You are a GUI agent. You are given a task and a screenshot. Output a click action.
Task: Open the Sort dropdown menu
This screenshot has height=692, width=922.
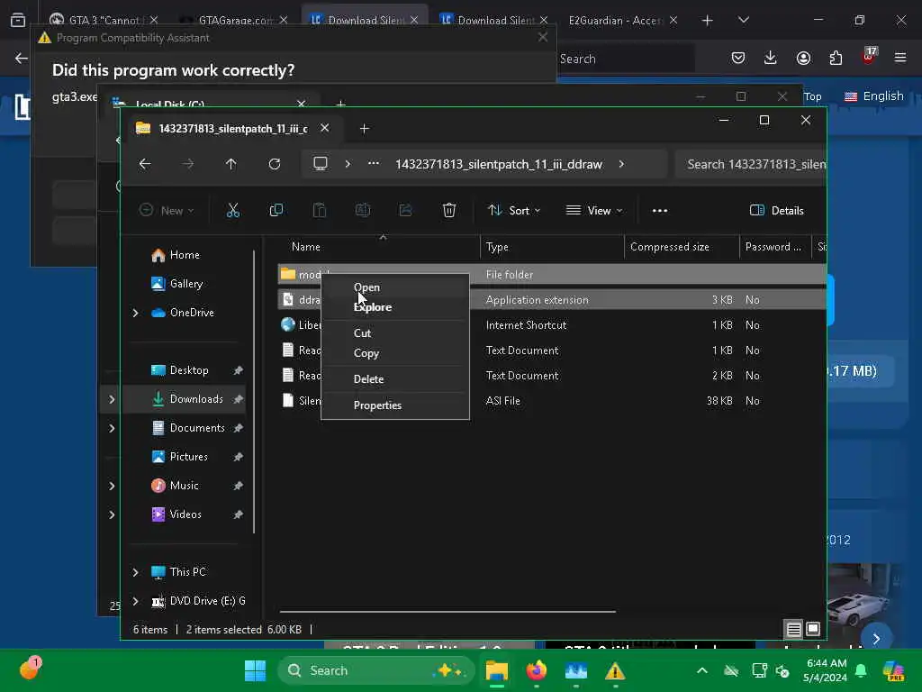tap(514, 211)
